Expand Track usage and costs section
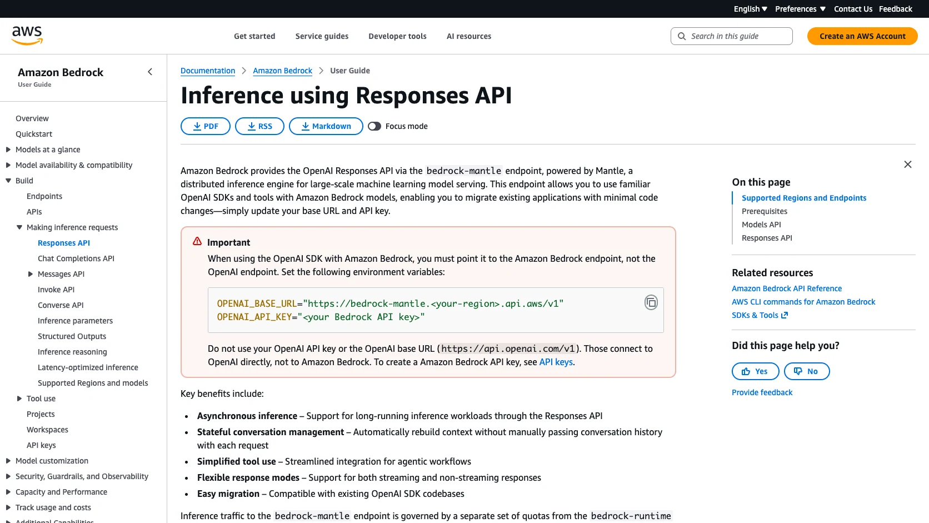Image resolution: width=929 pixels, height=523 pixels. point(8,507)
